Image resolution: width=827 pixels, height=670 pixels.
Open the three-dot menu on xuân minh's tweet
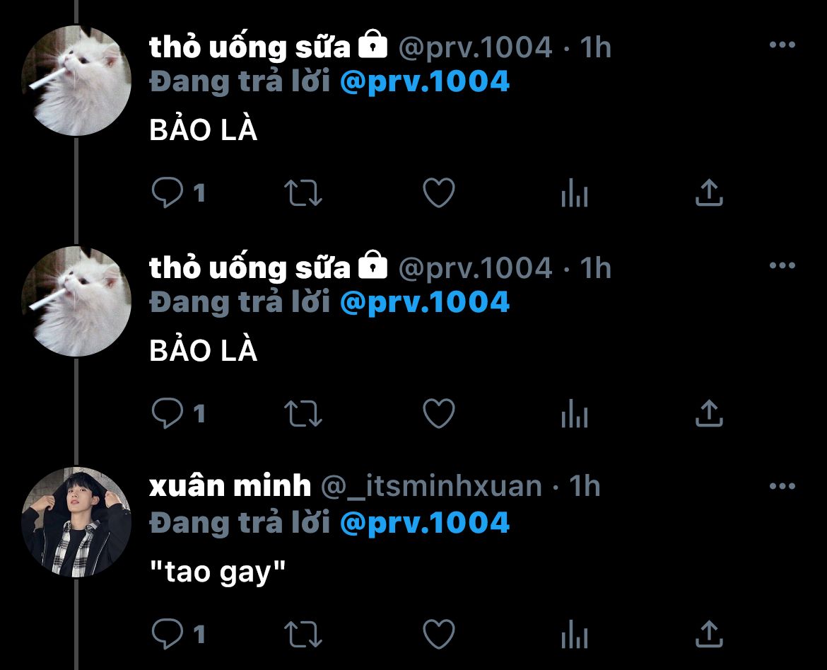click(x=782, y=486)
